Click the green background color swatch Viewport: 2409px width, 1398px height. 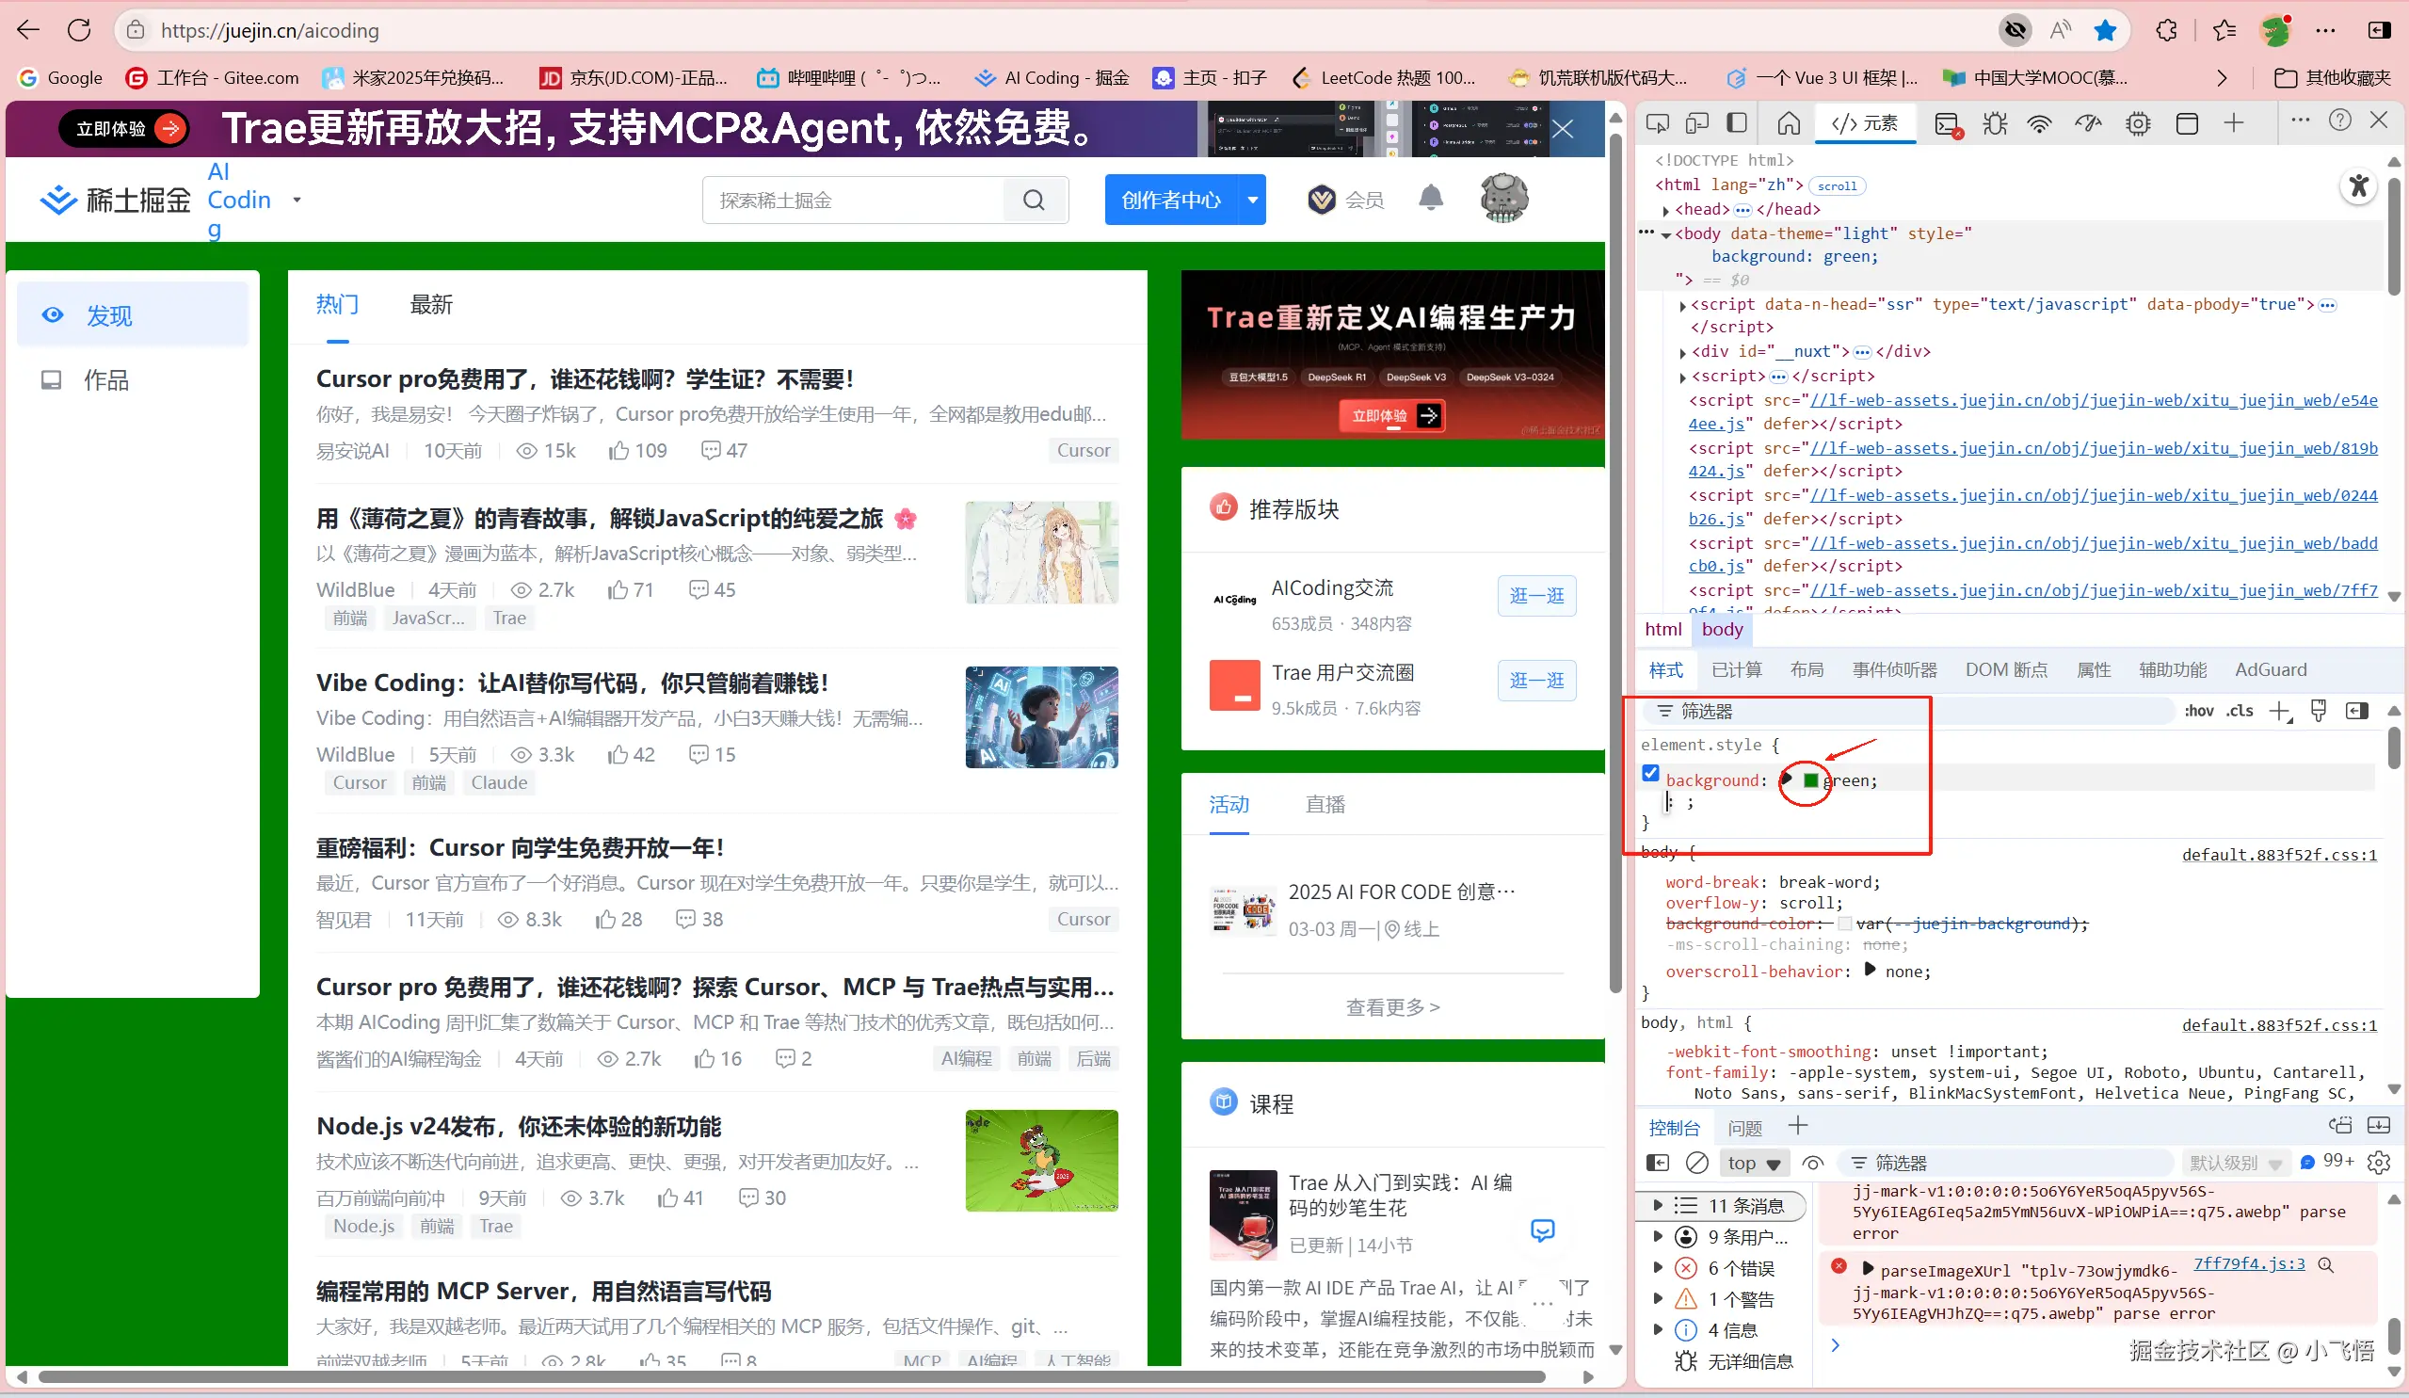click(1810, 780)
